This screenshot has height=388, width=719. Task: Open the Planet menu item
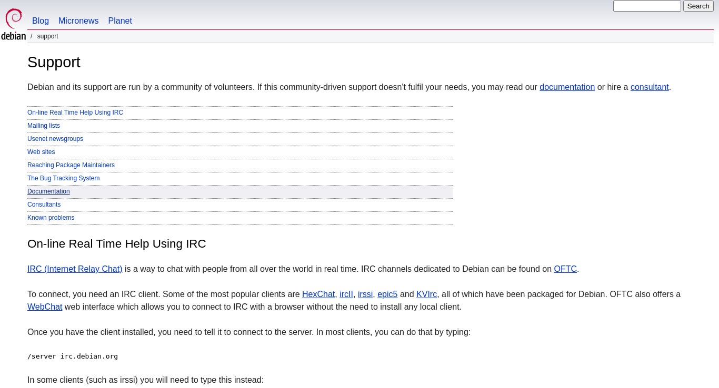coord(120,21)
